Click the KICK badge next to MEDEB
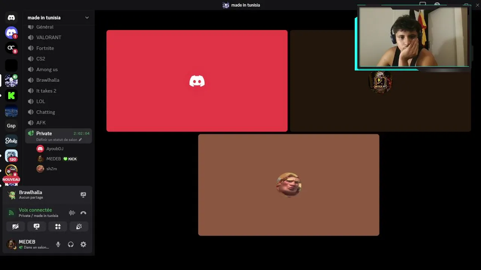481x270 pixels. tap(70, 159)
